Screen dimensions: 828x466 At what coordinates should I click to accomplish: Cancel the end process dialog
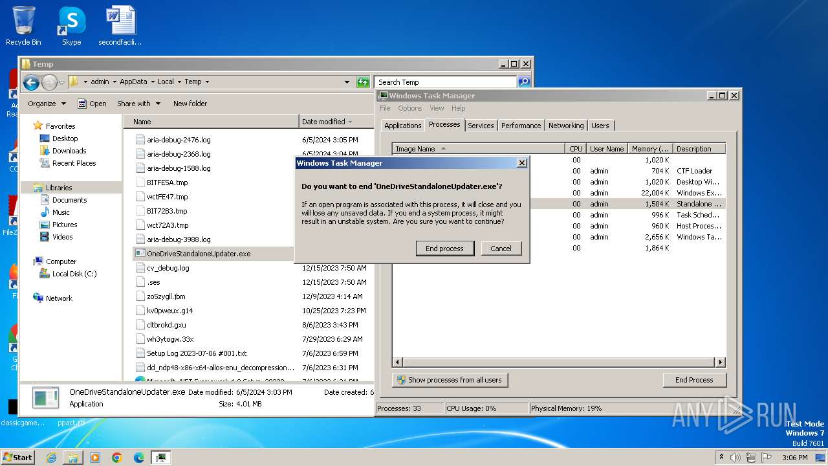[501, 249]
